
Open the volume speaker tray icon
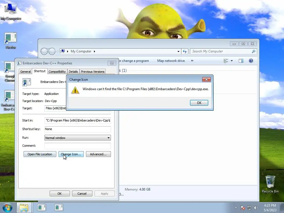(256, 208)
